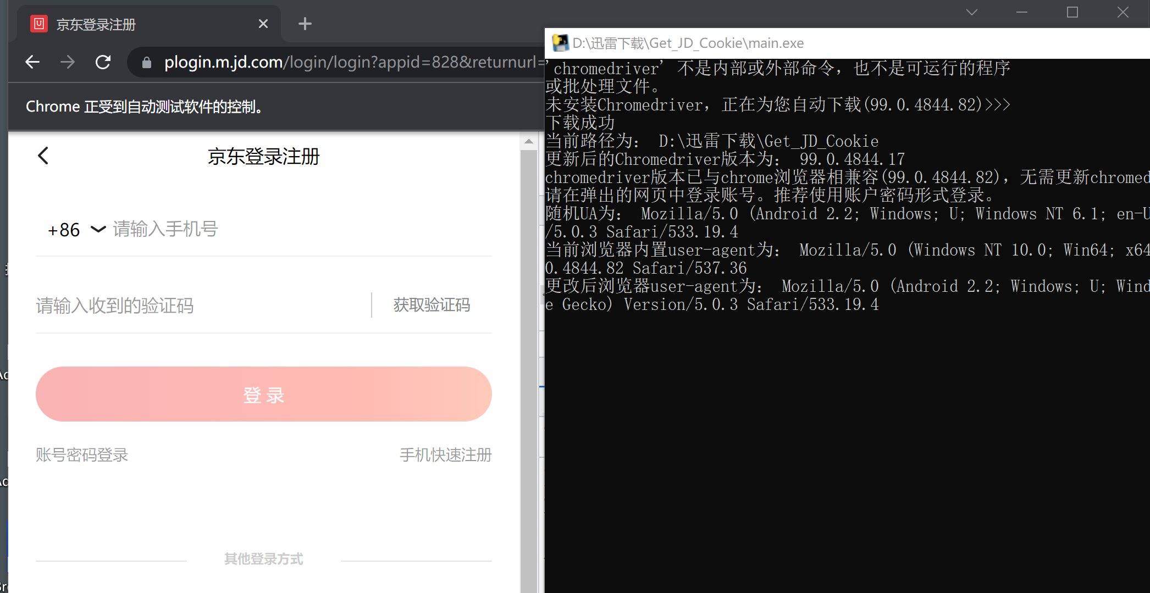Click the 'Chrome 正受到自动测试软件的控制' infobar text
Image resolution: width=1150 pixels, height=593 pixels.
[x=143, y=107]
